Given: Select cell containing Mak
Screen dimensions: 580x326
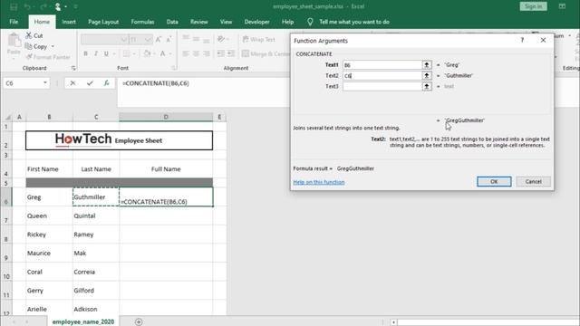Looking at the screenshot, I should 96,254.
